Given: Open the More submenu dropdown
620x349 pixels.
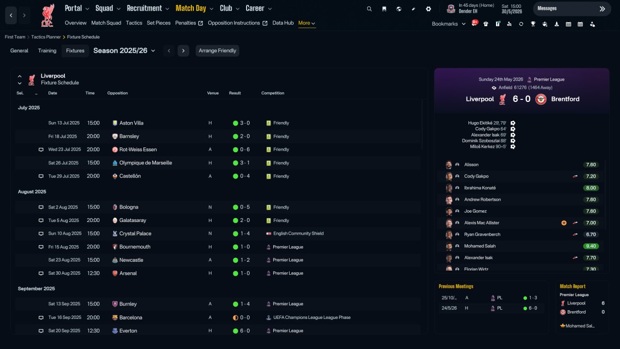Looking at the screenshot, I should coord(307,23).
